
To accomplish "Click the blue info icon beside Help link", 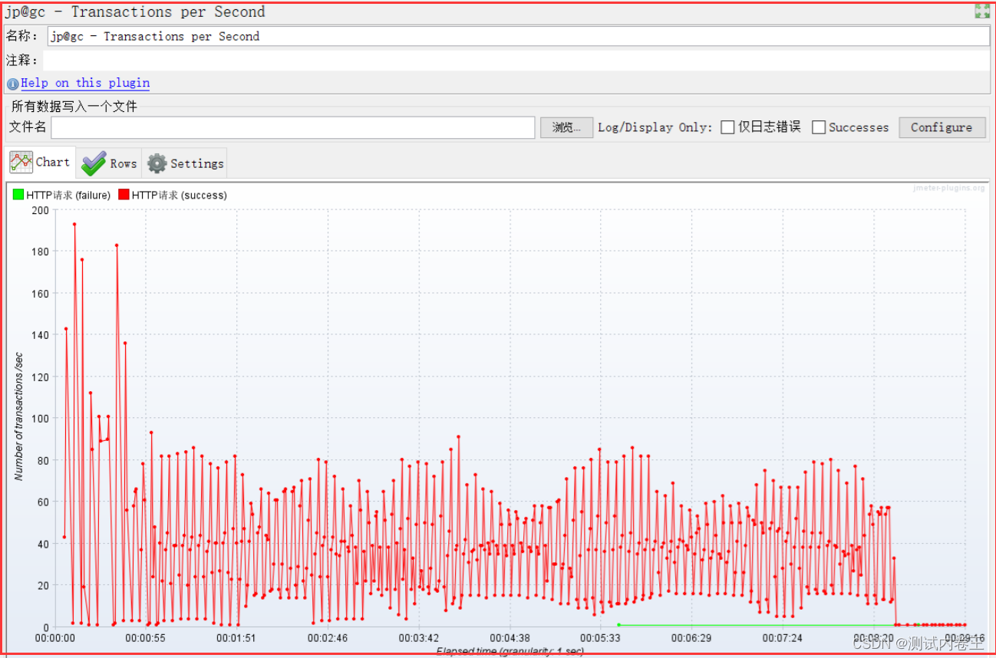I will tap(13, 84).
